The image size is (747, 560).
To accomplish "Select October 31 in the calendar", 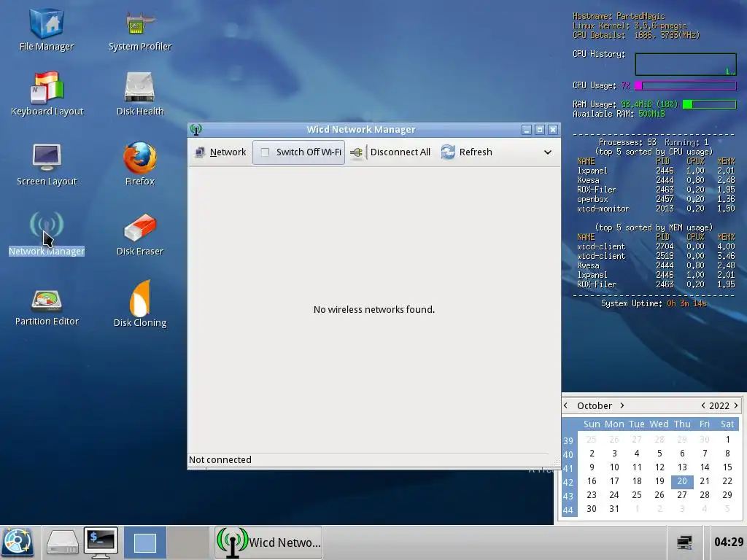I will [614, 509].
